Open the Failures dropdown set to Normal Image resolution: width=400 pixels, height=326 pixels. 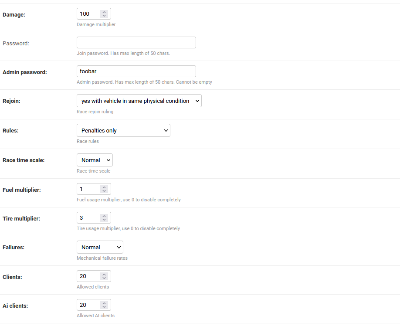pyautogui.click(x=100, y=247)
